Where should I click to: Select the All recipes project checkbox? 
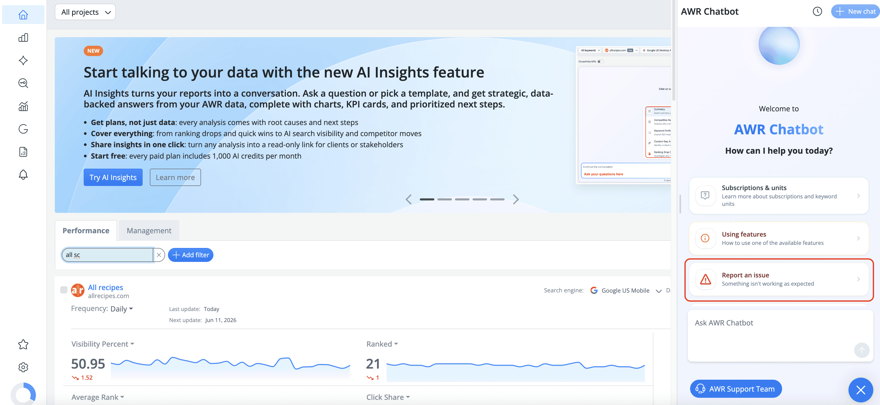[64, 290]
